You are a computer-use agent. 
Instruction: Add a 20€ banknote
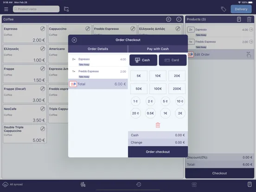(x=177, y=76)
